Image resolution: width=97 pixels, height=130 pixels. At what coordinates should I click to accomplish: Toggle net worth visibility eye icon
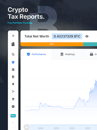point(87,36)
